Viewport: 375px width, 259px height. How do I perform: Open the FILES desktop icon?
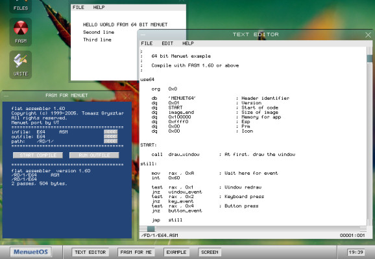[x=21, y=6]
